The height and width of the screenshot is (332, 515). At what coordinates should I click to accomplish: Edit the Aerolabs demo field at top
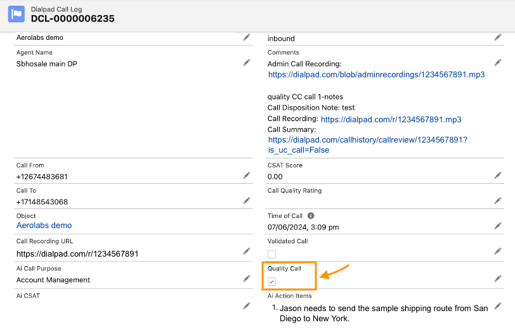click(x=247, y=37)
